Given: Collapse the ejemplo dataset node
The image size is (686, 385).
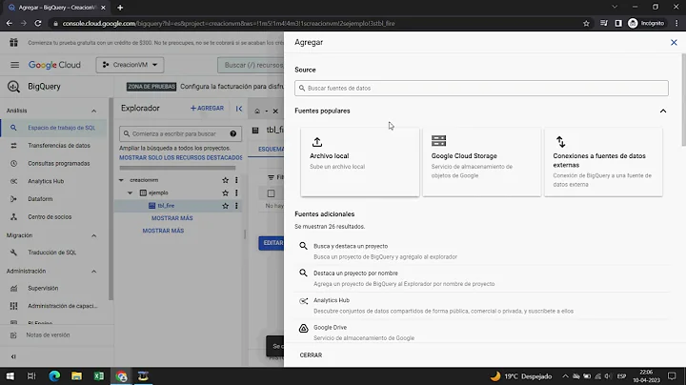Looking at the screenshot, I should [130, 192].
